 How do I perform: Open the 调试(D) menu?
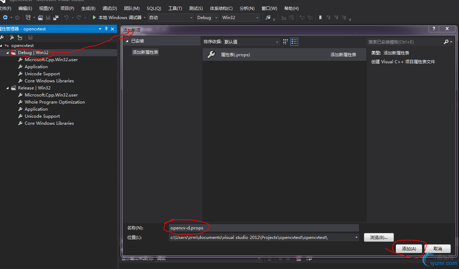point(110,8)
